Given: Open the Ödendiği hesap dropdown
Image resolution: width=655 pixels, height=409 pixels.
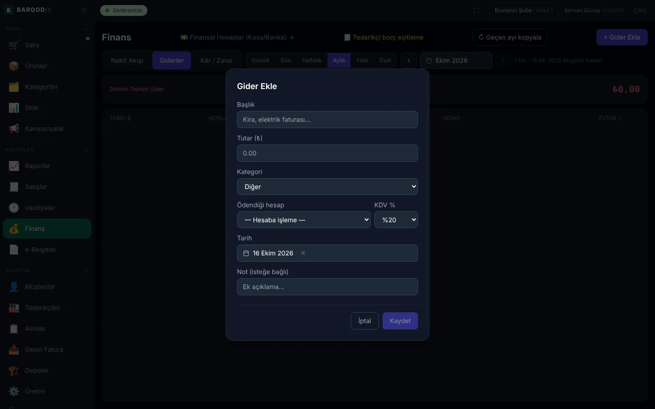Looking at the screenshot, I should point(304,220).
